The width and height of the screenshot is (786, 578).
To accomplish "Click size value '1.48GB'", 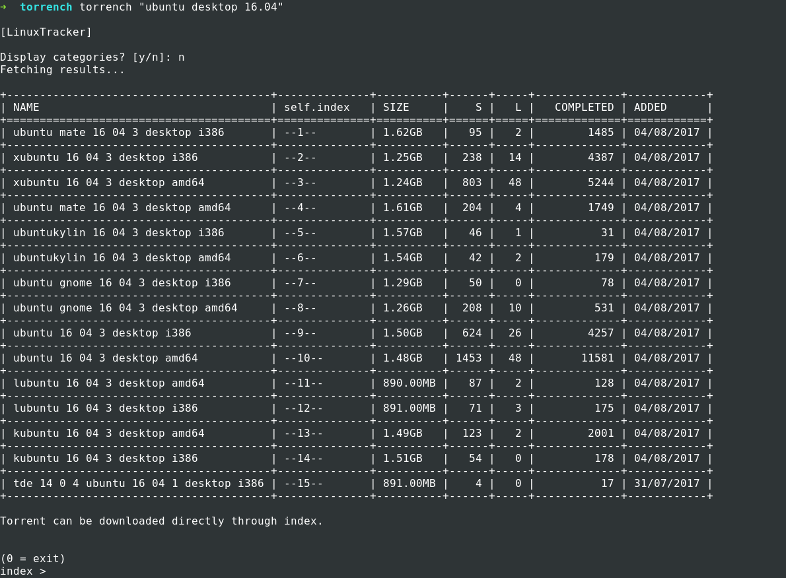I will click(402, 358).
